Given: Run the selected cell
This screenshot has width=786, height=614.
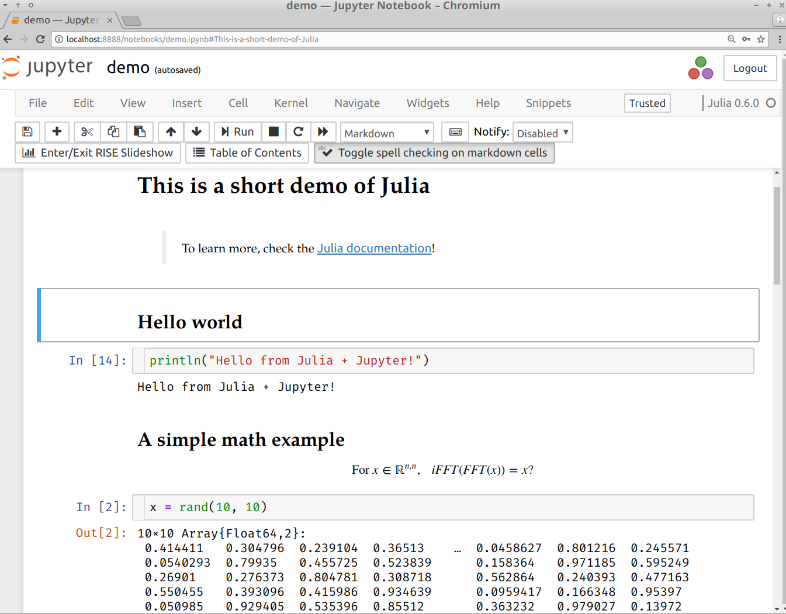Looking at the screenshot, I should coord(237,132).
